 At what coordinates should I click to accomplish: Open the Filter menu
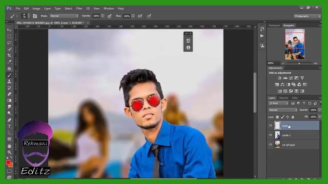point(79,9)
